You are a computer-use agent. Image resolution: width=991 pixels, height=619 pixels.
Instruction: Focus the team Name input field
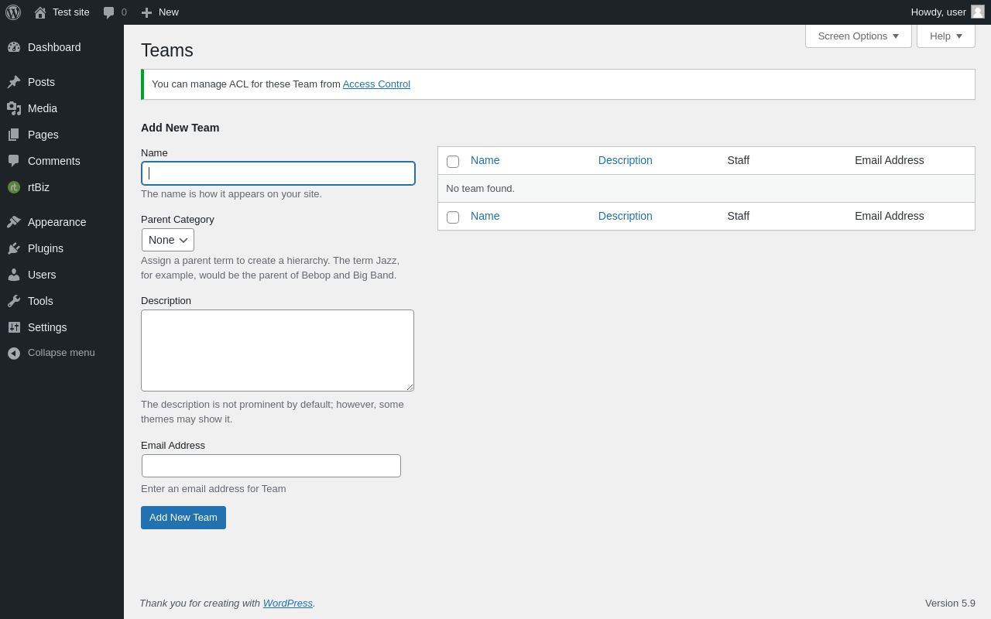pos(278,173)
